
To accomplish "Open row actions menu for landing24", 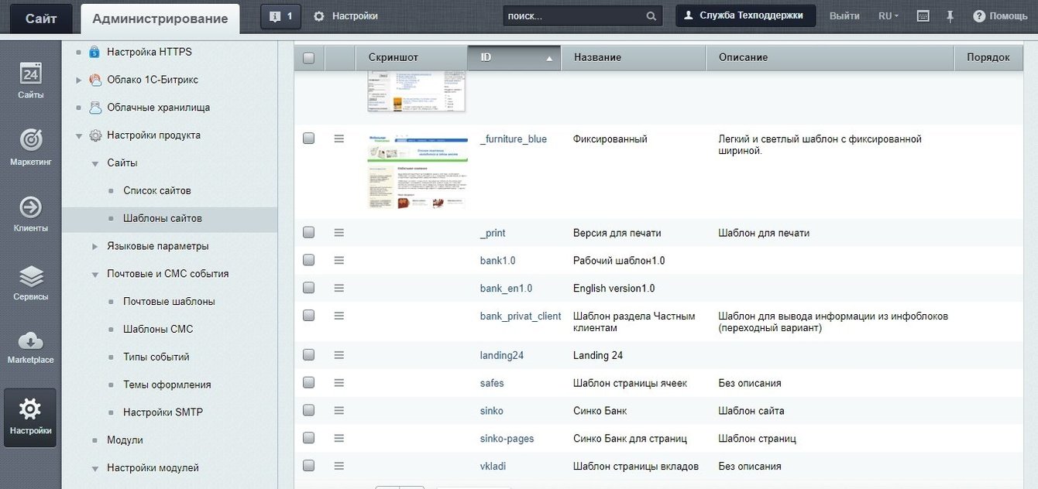I will tap(339, 355).
